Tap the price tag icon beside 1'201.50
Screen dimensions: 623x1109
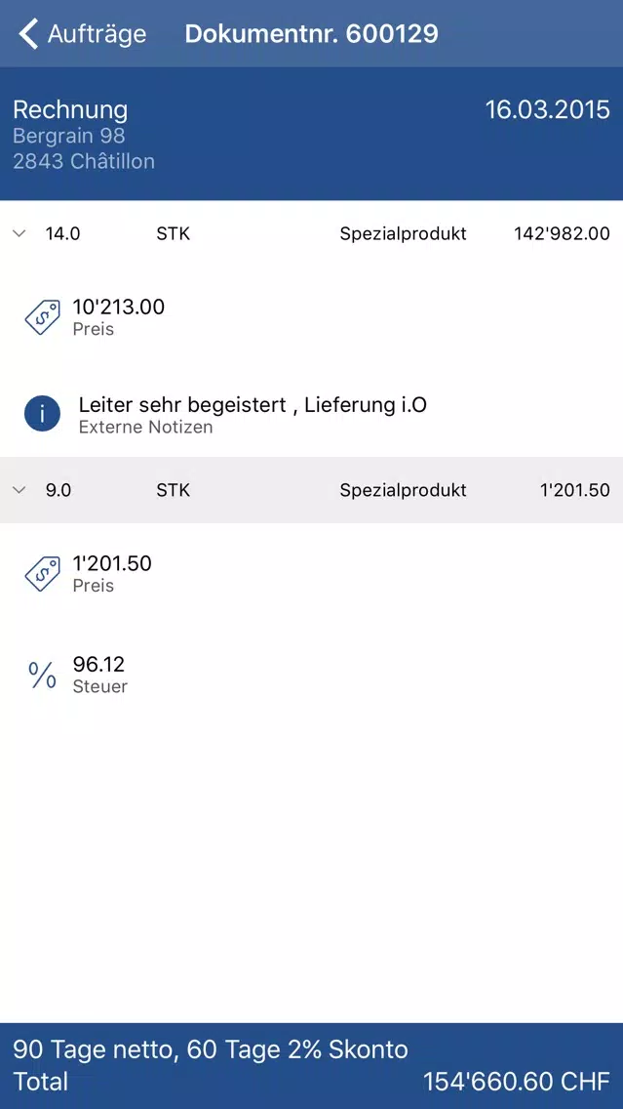(x=42, y=574)
